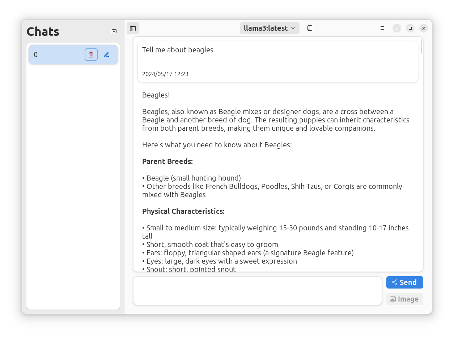Rename chat 0 using the pencil icon
Image resolution: width=454 pixels, height=338 pixels.
[106, 55]
